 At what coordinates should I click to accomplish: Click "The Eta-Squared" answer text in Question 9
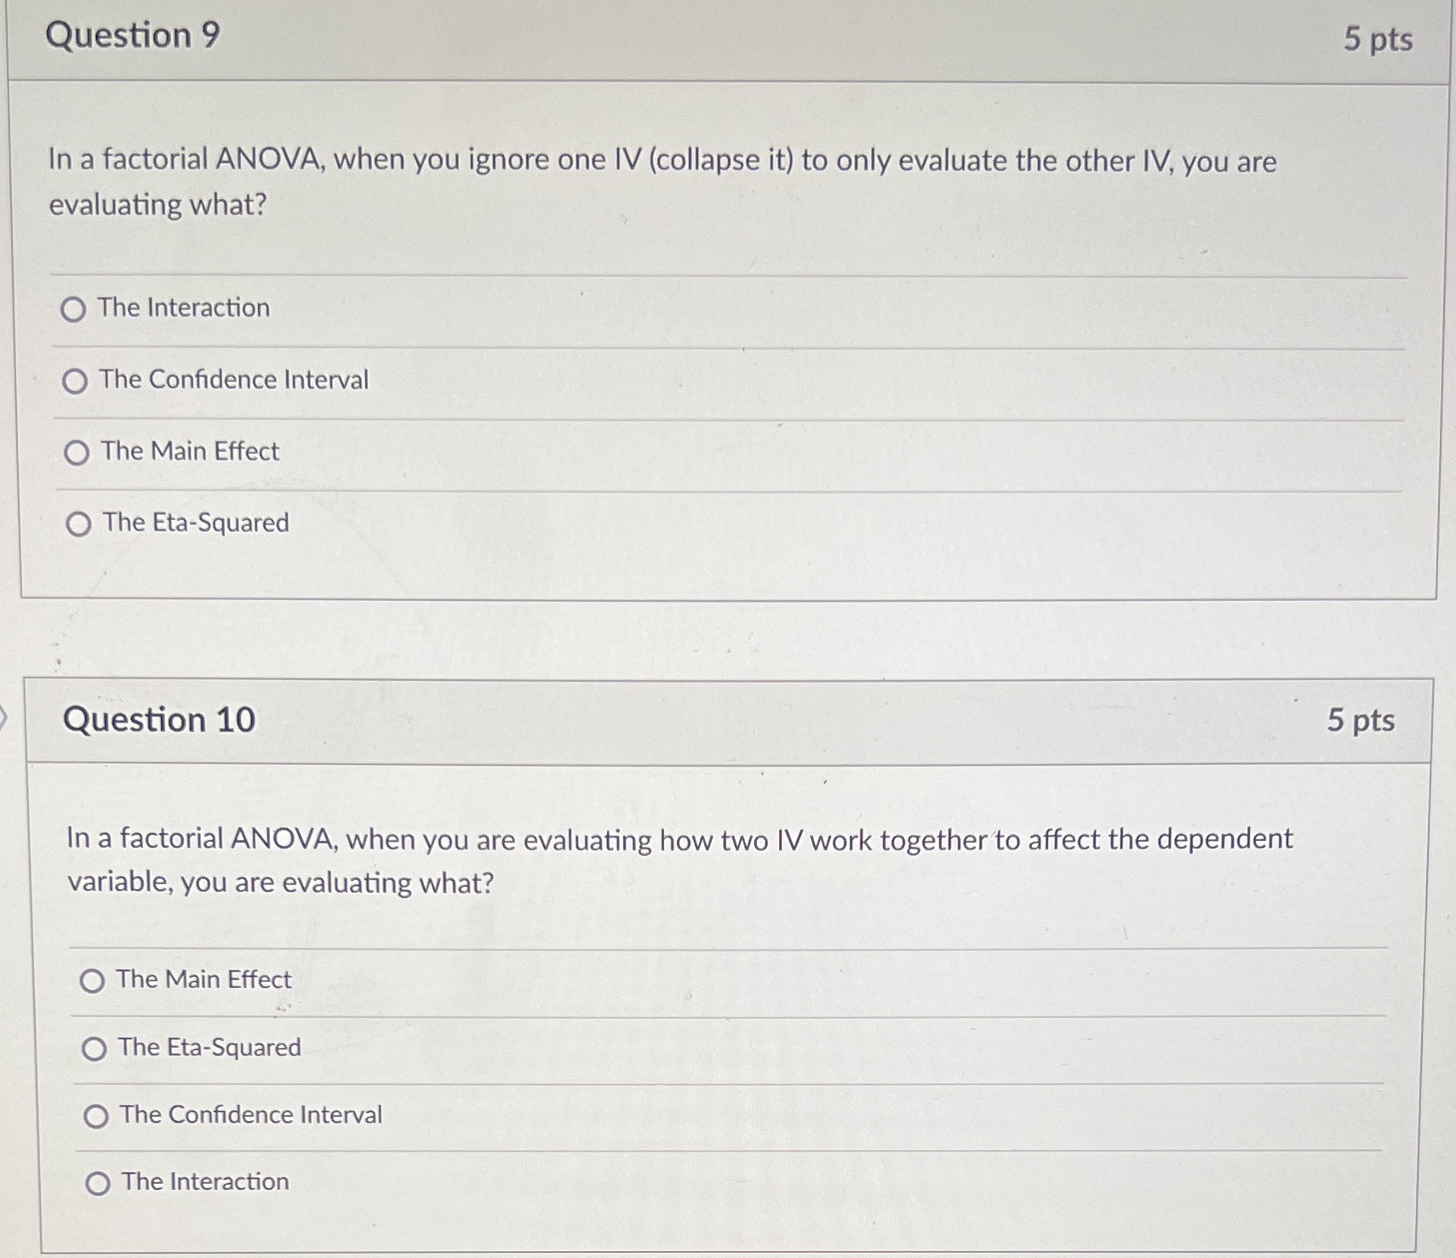[196, 523]
